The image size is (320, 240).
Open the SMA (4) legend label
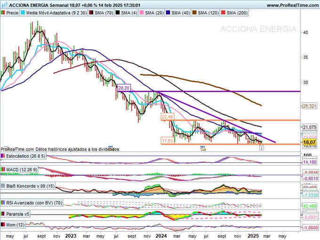pyautogui.click(x=129, y=13)
